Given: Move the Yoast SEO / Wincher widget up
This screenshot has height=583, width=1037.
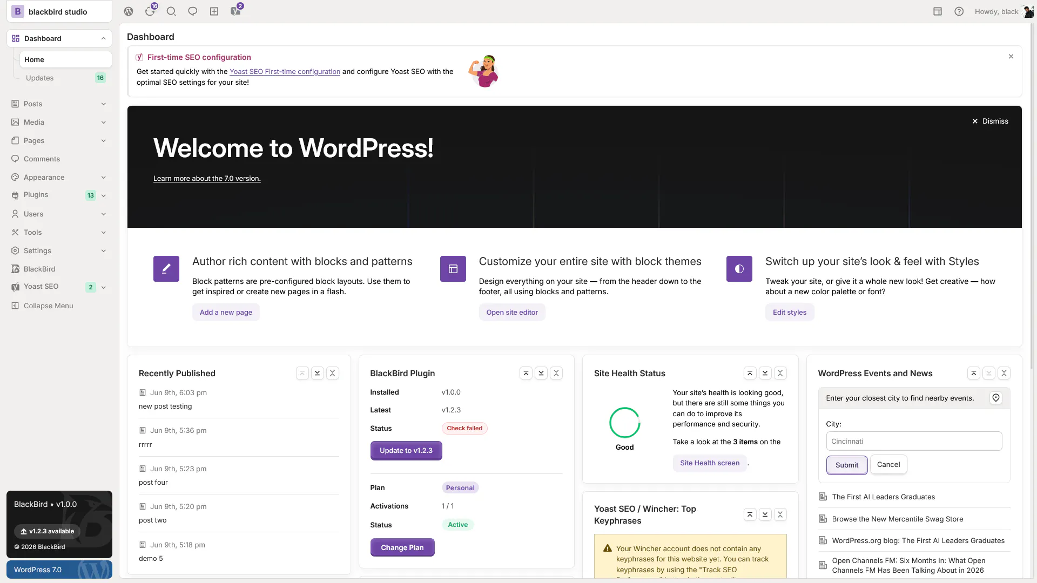Looking at the screenshot, I should point(750,514).
